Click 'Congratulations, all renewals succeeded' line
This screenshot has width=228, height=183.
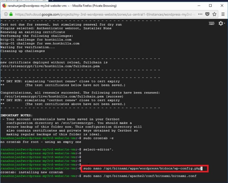click(x=80, y=93)
